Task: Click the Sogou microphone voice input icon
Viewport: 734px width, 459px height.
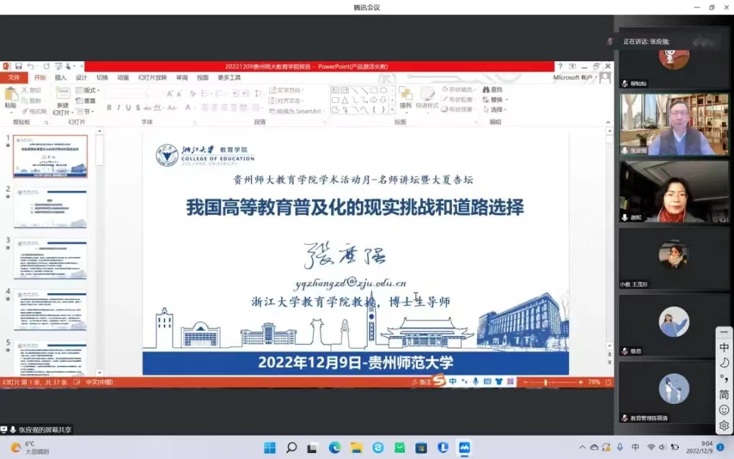Action: (476, 381)
